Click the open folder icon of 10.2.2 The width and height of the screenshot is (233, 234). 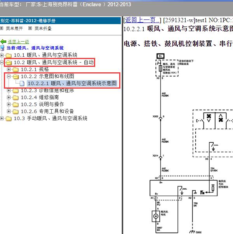16,77
